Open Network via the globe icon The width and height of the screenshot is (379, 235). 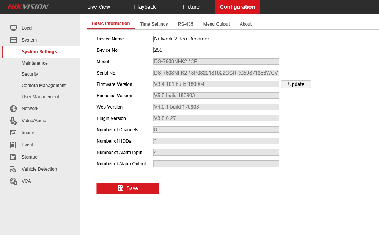(x=13, y=109)
